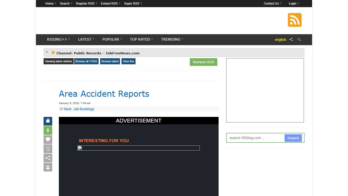
Task: Dislike the article with the thumbs-down icon
Action: tap(48, 149)
